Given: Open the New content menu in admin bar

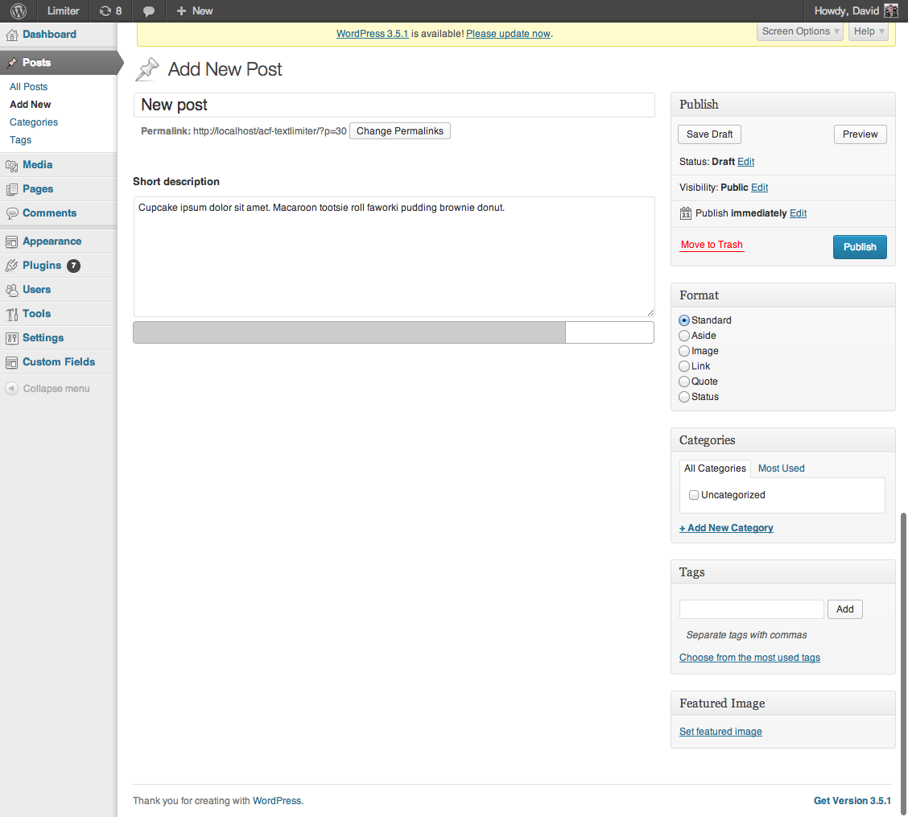Looking at the screenshot, I should (195, 11).
